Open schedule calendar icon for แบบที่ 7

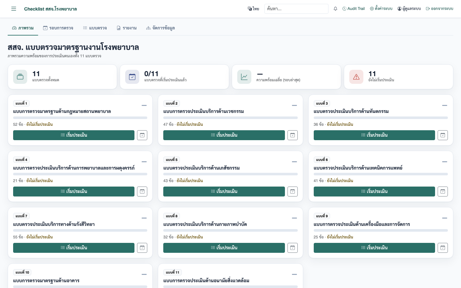tap(142, 248)
